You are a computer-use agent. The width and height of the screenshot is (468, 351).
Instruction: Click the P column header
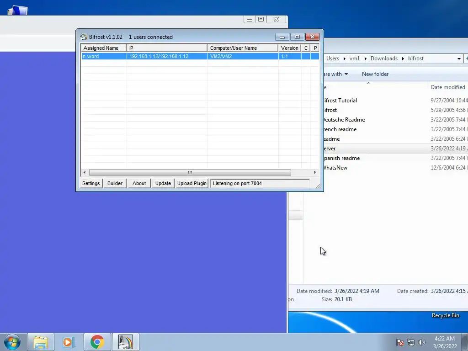315,48
